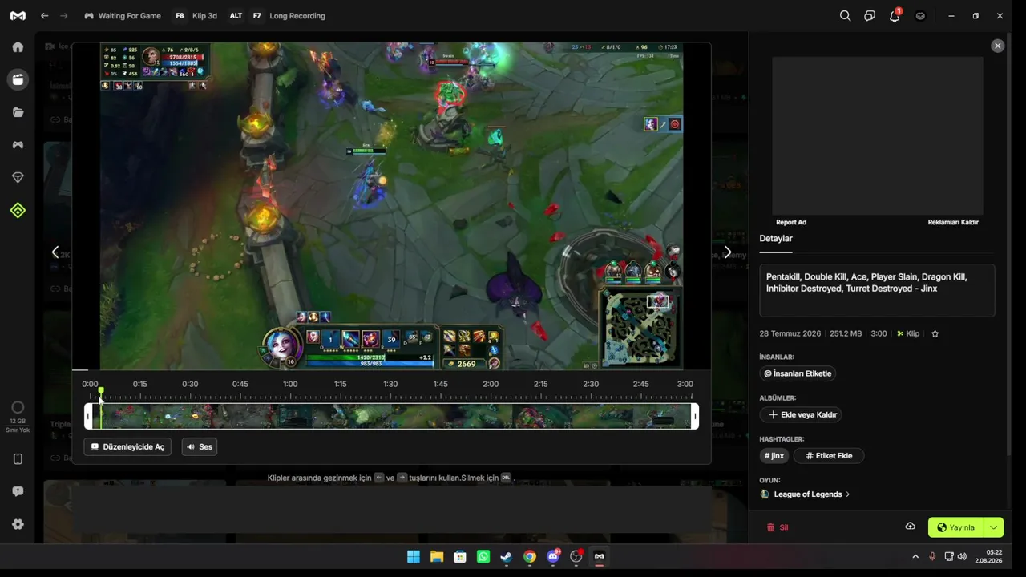The height and width of the screenshot is (577, 1026).
Task: Expand the system tray hidden icons chevron
Action: click(915, 557)
